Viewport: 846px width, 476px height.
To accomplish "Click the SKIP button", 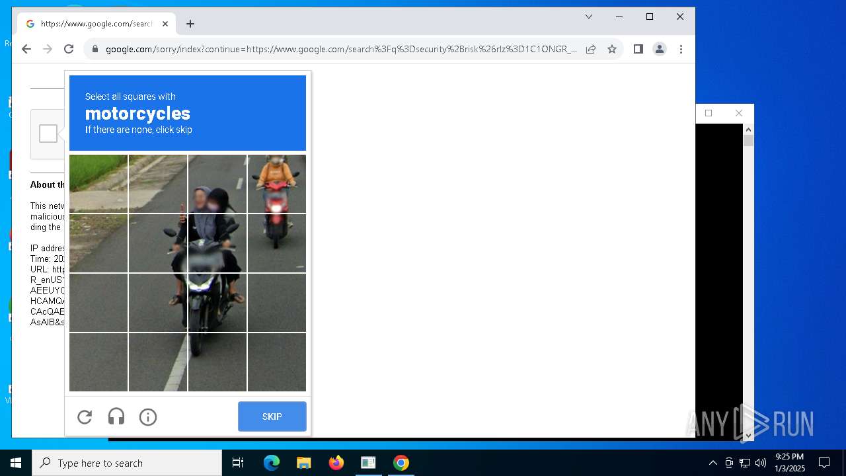I will click(x=272, y=416).
